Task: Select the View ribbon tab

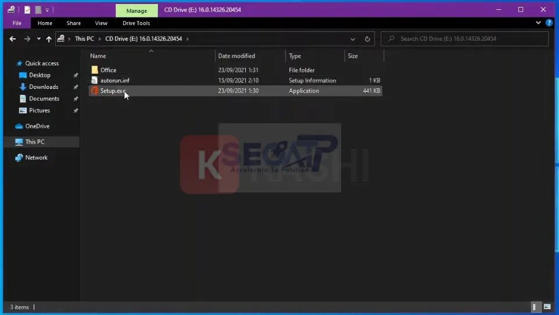Action: 101,23
